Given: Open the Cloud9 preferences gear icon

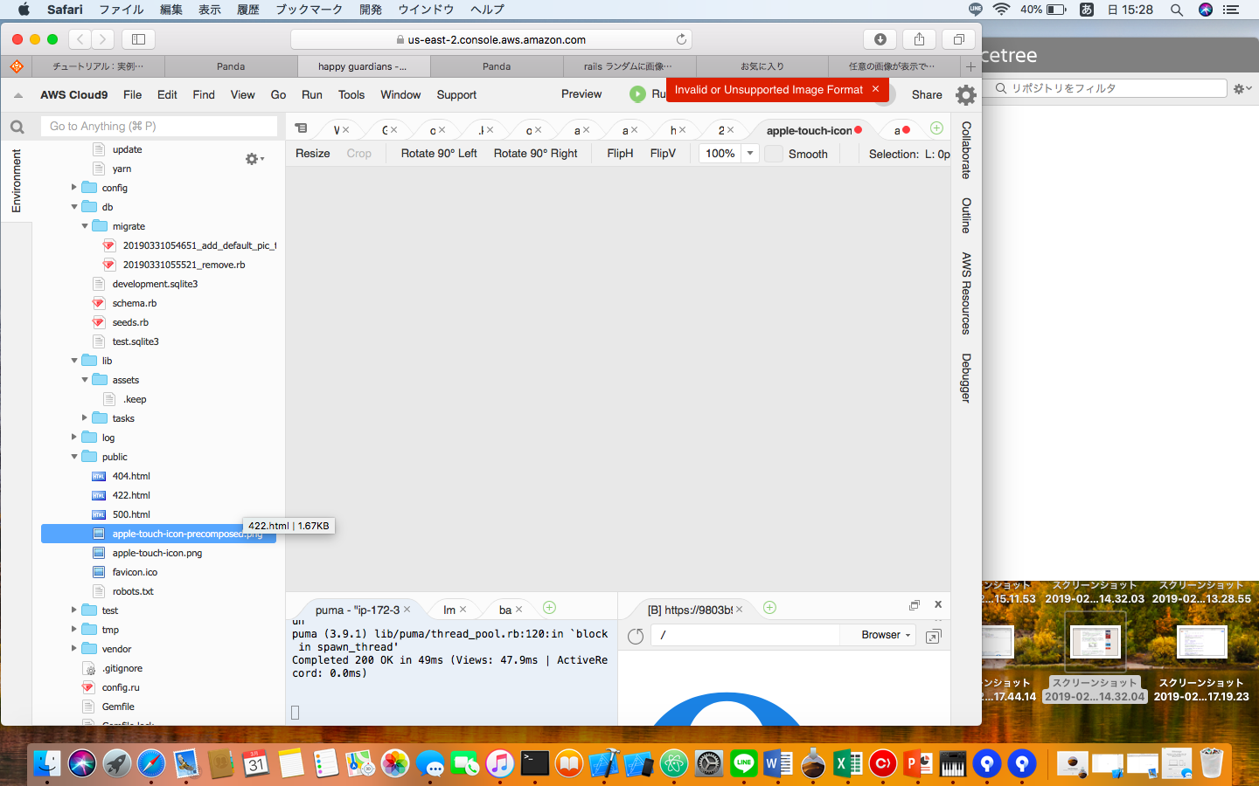Looking at the screenshot, I should point(965,94).
